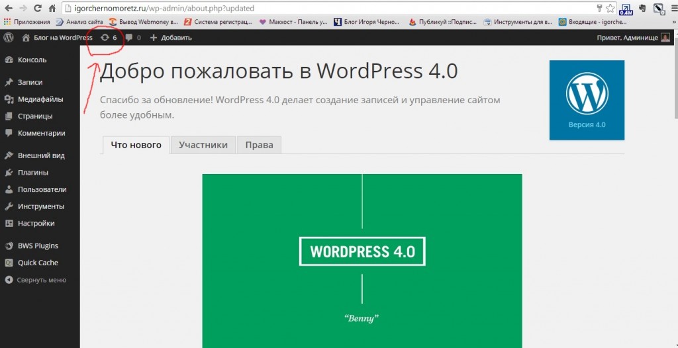This screenshot has height=348, width=678.
Task: Go forward in the browser
Action: pos(23,8)
